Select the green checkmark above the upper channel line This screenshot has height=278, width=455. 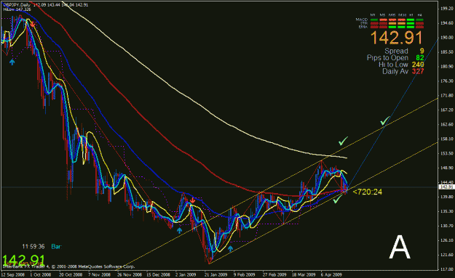pyautogui.click(x=343, y=141)
